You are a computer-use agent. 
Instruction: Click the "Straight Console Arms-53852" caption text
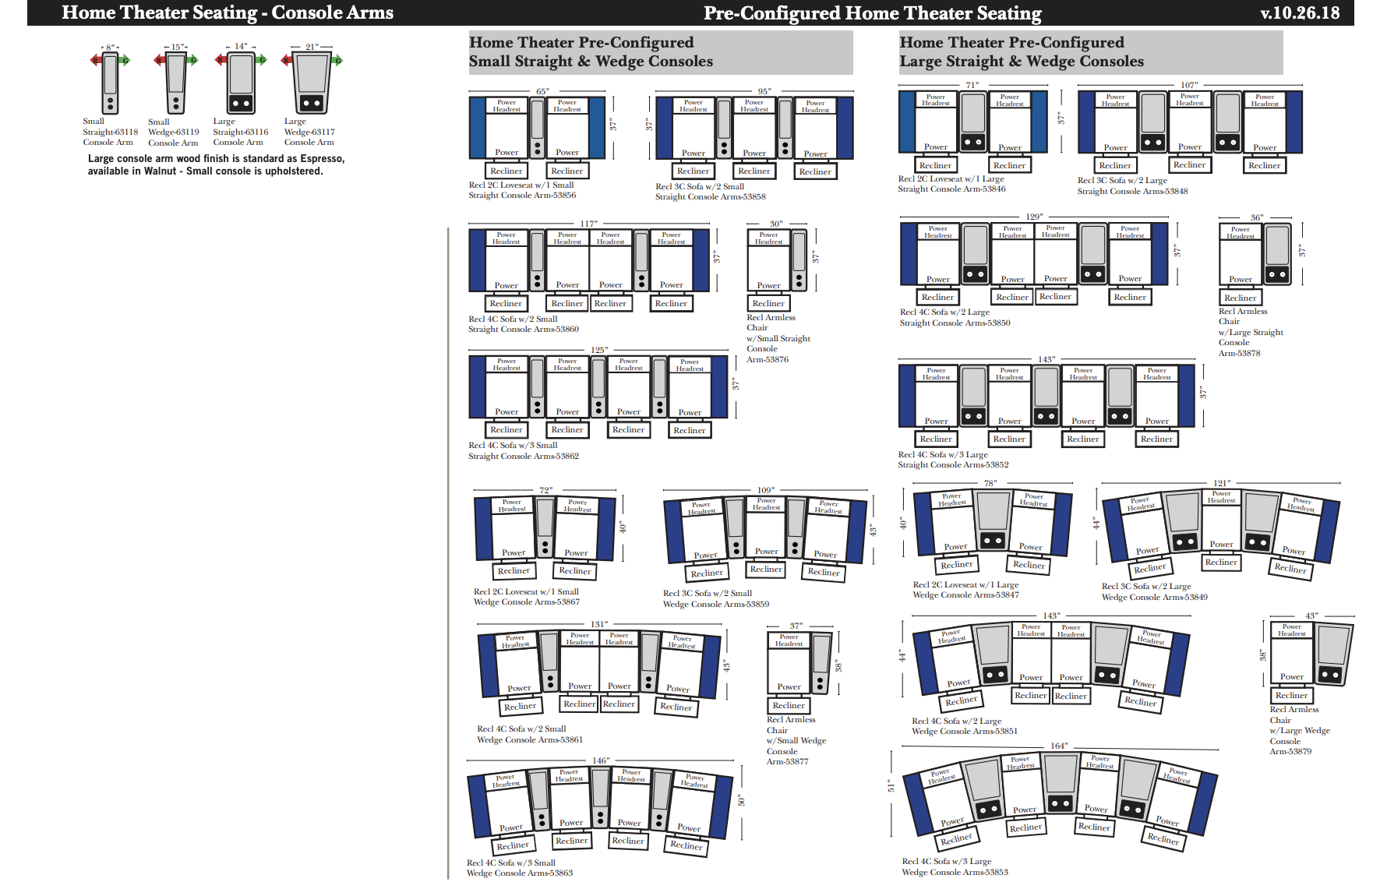tap(953, 465)
